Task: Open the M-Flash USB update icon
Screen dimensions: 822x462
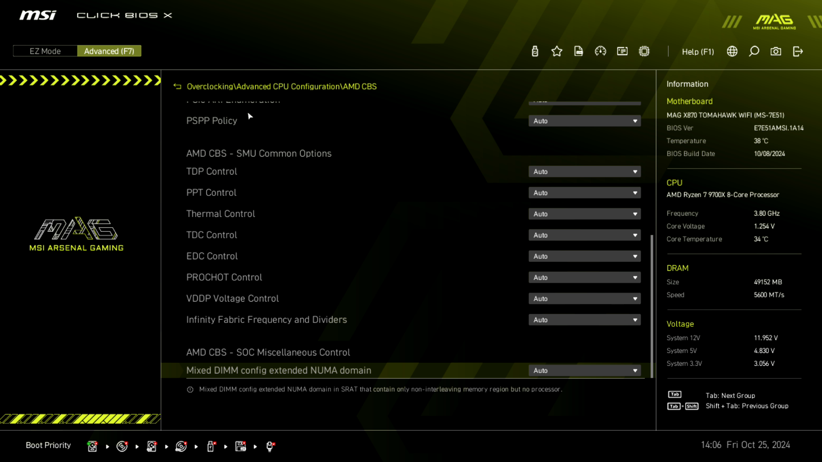Action: 535,51
